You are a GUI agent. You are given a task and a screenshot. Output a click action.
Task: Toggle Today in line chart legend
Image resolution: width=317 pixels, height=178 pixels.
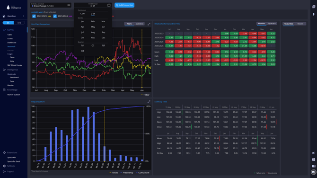(x=145, y=95)
